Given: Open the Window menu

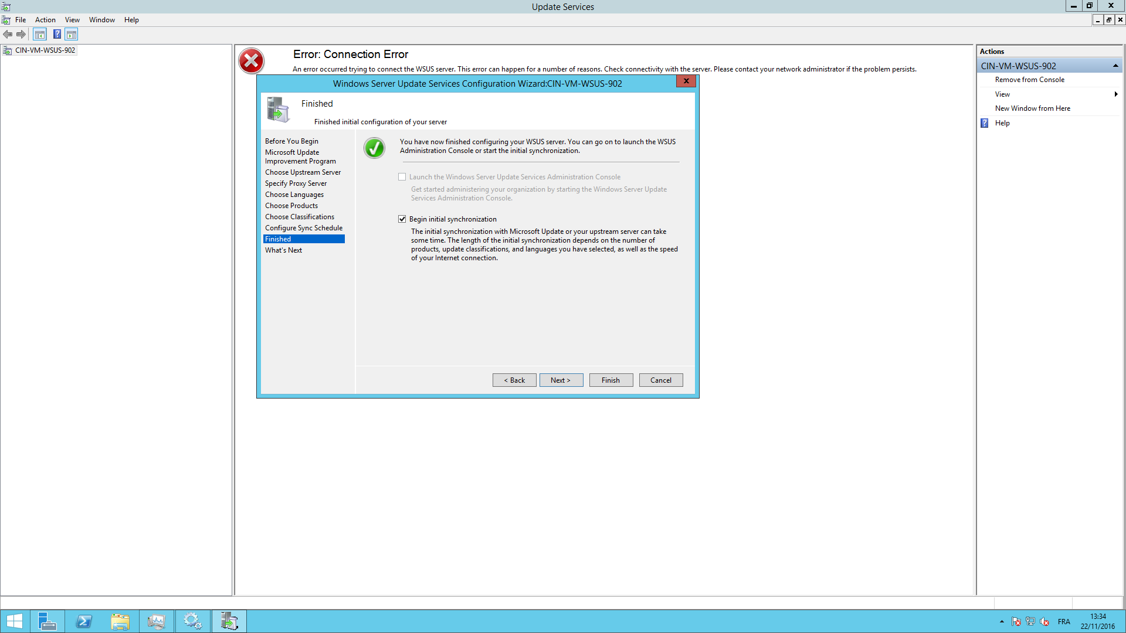Looking at the screenshot, I should click(x=102, y=20).
